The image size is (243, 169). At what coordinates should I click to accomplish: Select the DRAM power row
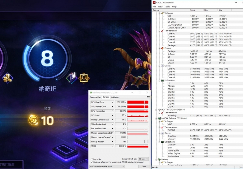197,63
